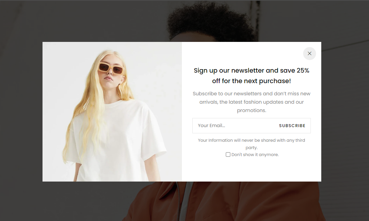Click the word "party." in the privacy note
The image size is (369, 221).
(251, 148)
